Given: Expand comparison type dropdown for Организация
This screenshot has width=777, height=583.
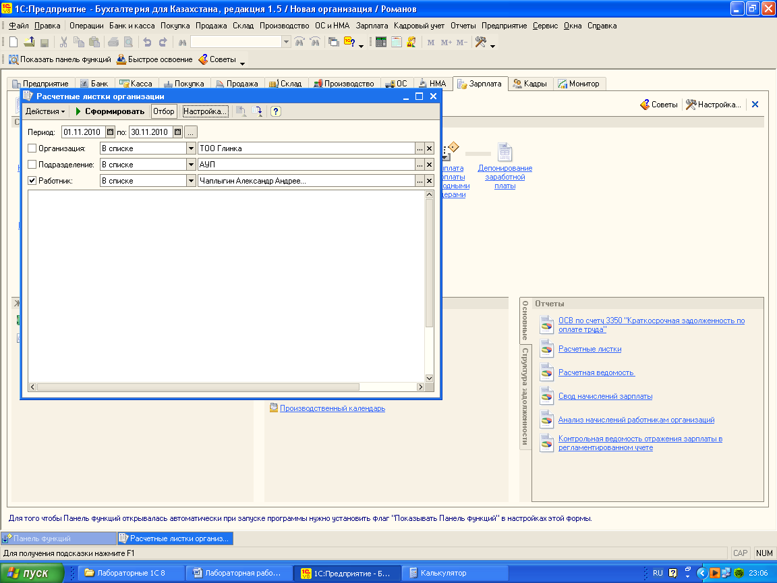Looking at the screenshot, I should click(191, 148).
